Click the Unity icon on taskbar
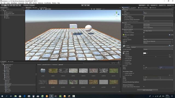 [x=51, y=96]
